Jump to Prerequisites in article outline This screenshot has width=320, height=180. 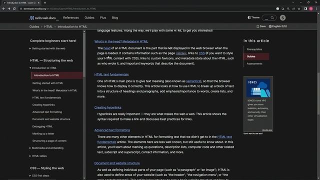254,49
